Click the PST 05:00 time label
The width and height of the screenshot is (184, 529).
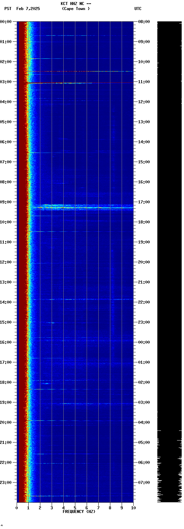[x=6, y=122]
